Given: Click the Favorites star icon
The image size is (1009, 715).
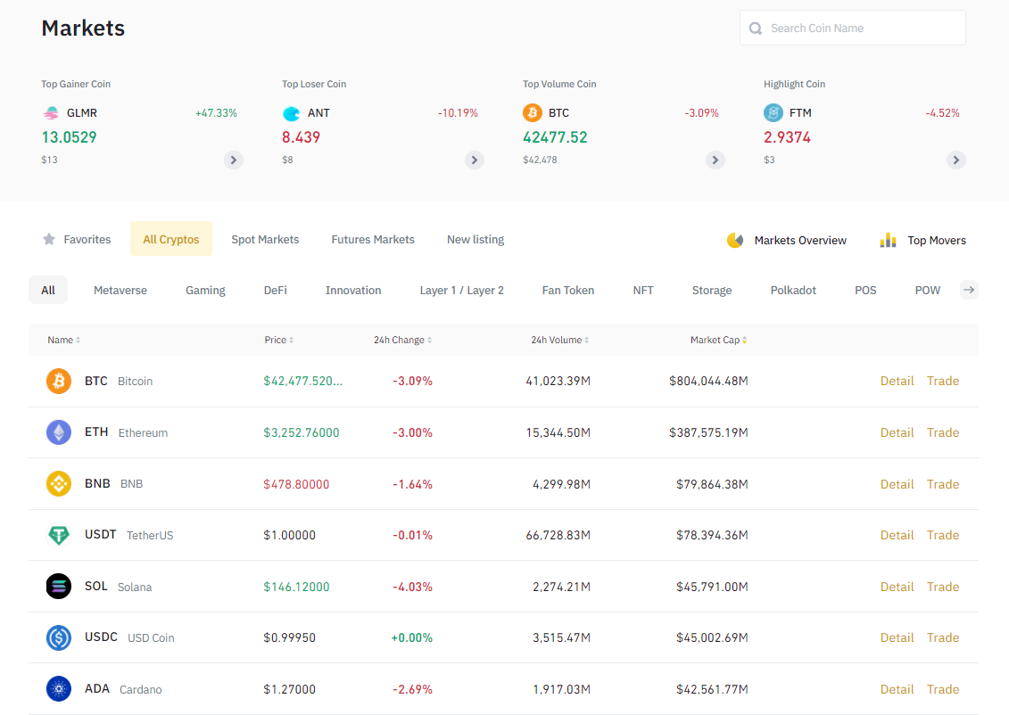Looking at the screenshot, I should [49, 239].
